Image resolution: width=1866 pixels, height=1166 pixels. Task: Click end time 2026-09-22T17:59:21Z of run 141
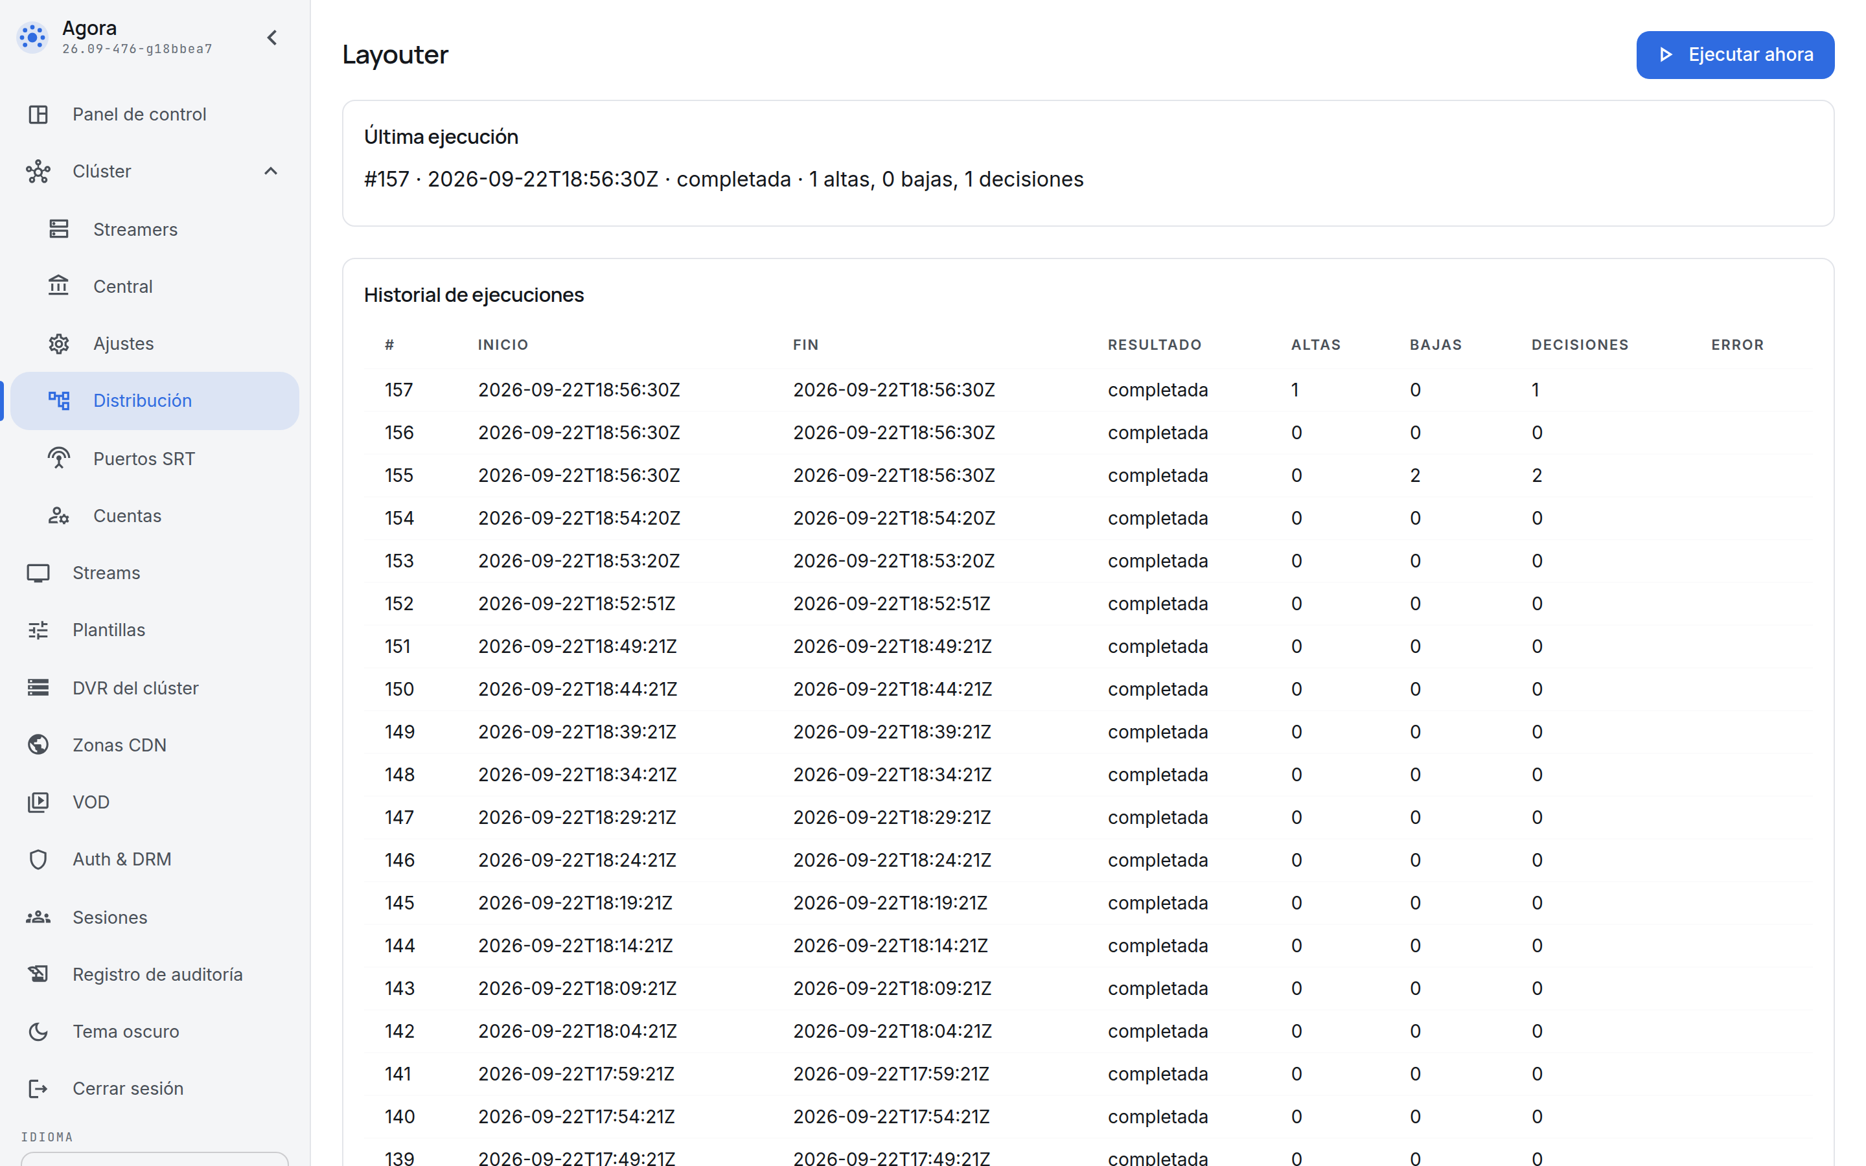click(x=891, y=1073)
